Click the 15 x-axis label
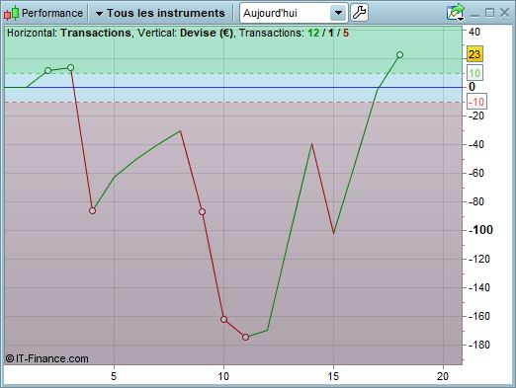 pyautogui.click(x=333, y=376)
